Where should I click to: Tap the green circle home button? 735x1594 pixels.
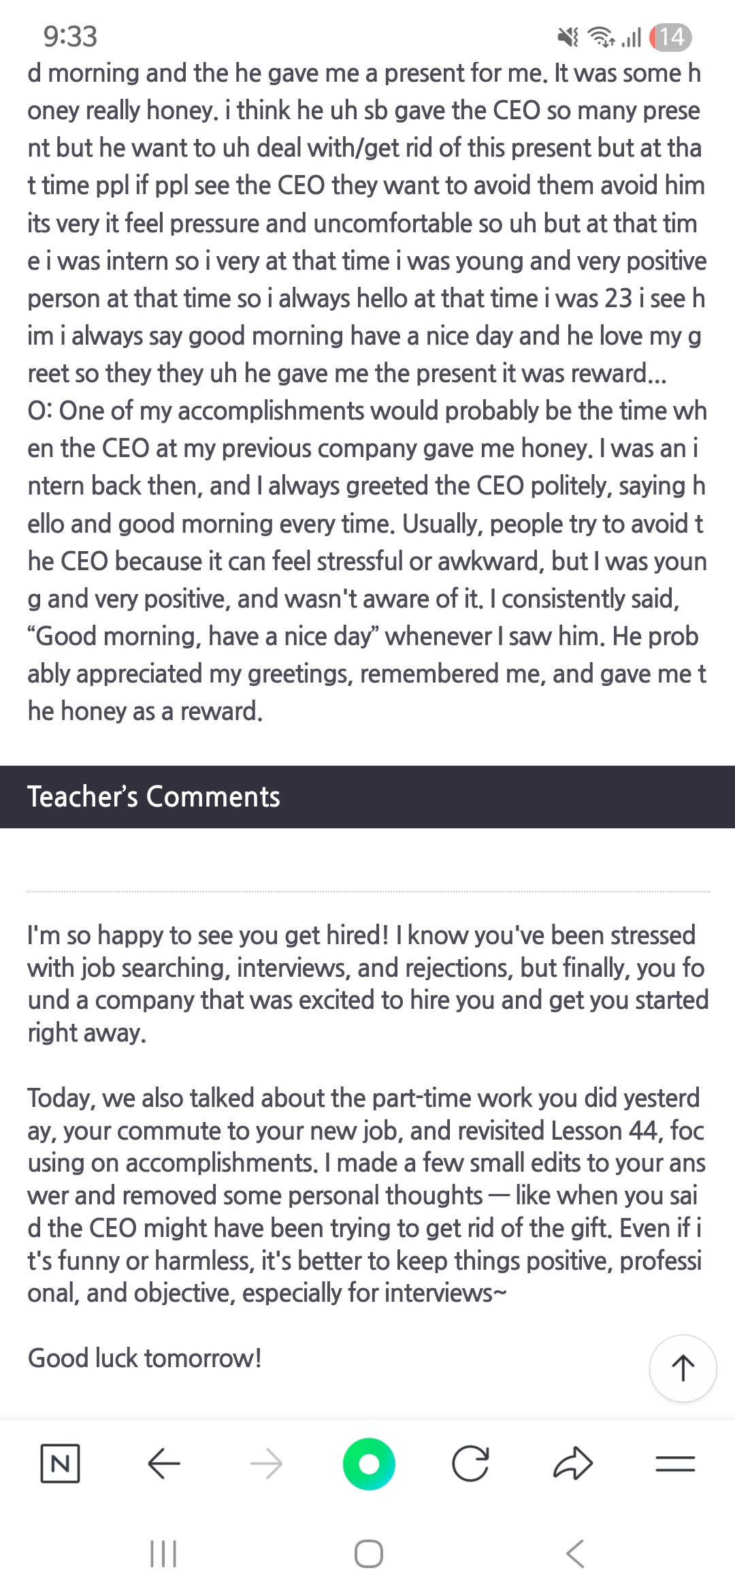[369, 1463]
